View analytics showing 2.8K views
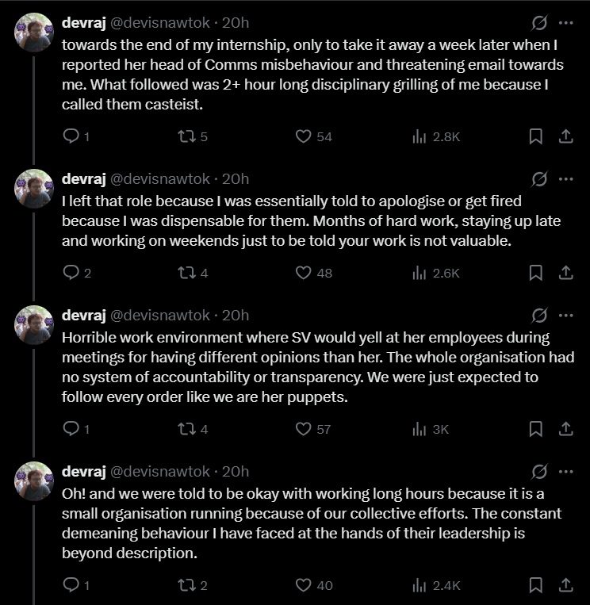Viewport: 590px width, 605px height. coord(436,136)
